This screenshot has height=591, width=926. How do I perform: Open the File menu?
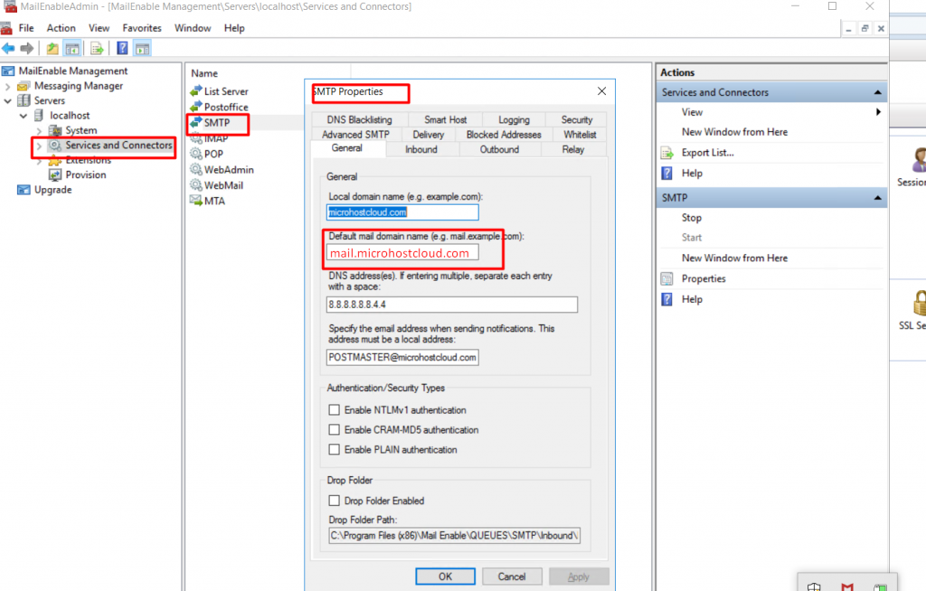pyautogui.click(x=26, y=28)
